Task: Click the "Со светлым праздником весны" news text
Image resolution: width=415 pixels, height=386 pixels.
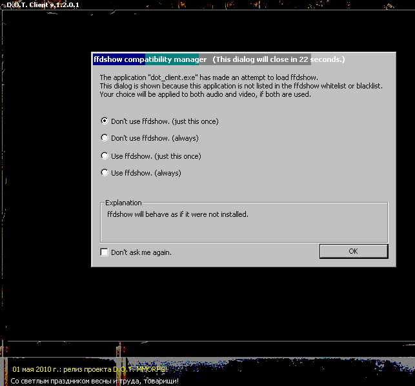Action: 94,381
